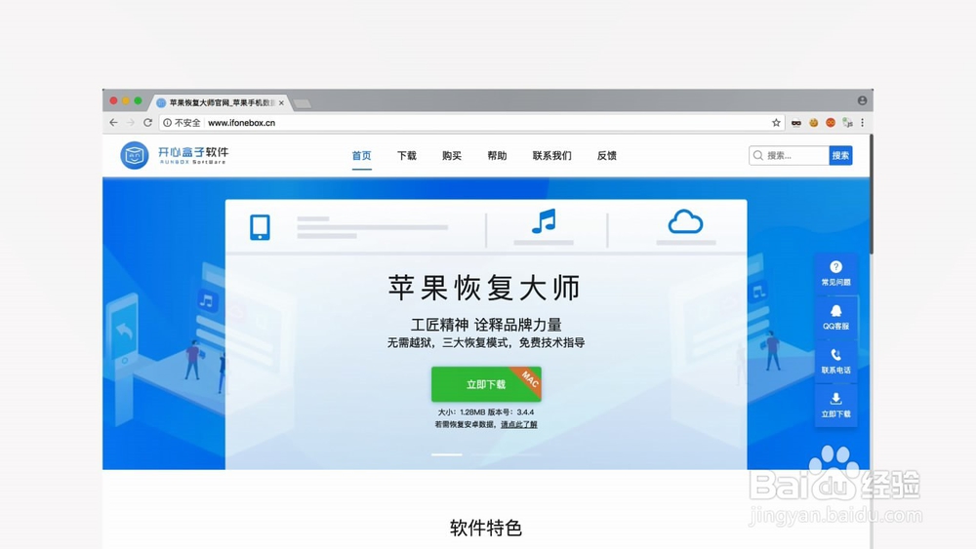Open 联系我们 navigation item
This screenshot has height=549, width=976.
click(552, 155)
